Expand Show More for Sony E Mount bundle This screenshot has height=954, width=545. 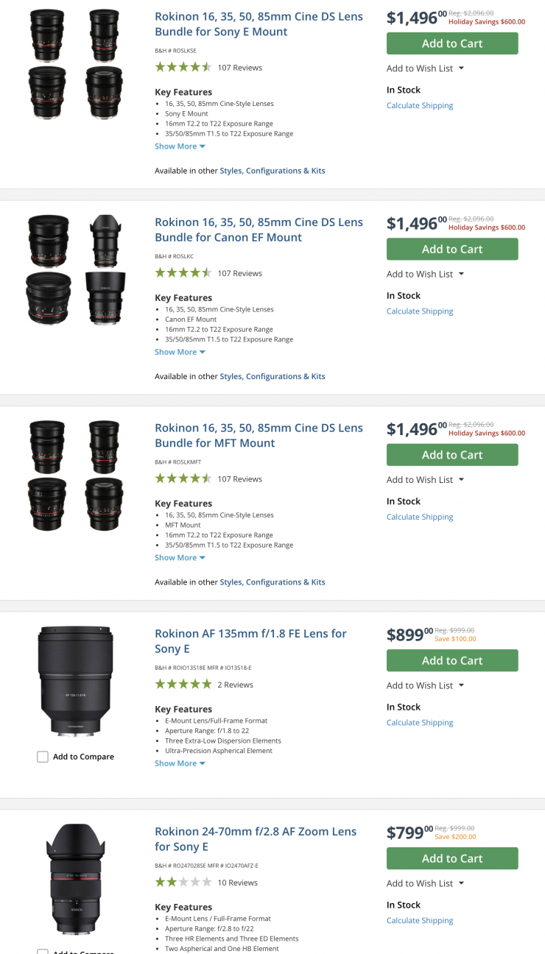tap(180, 146)
